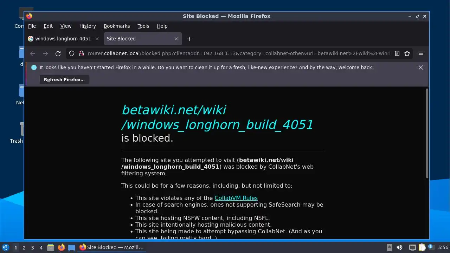Click the Firefox logo in the title bar

pos(29,16)
